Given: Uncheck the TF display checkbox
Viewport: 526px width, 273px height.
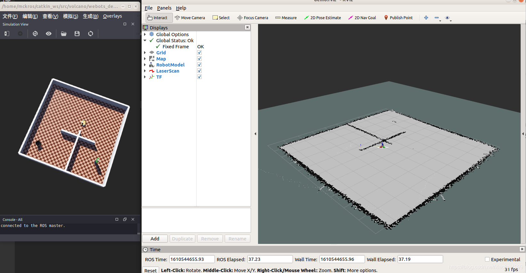Looking at the screenshot, I should (x=199, y=77).
